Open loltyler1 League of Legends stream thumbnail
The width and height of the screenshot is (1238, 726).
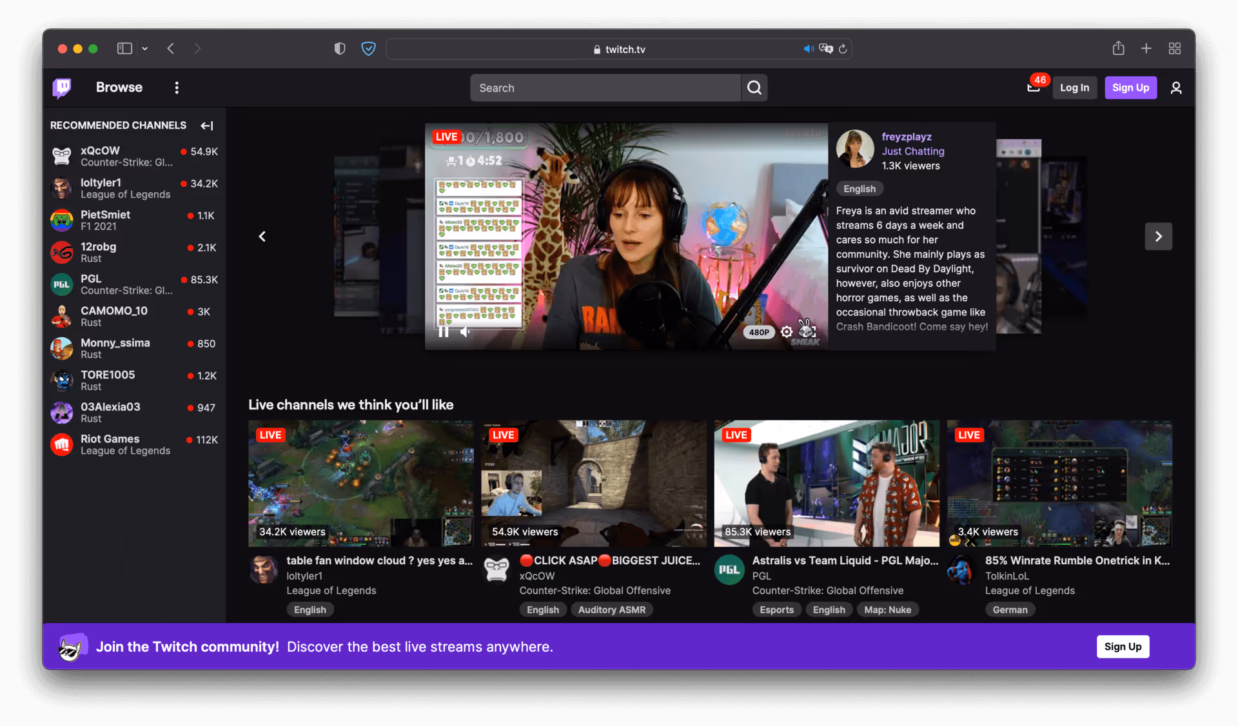coord(361,484)
